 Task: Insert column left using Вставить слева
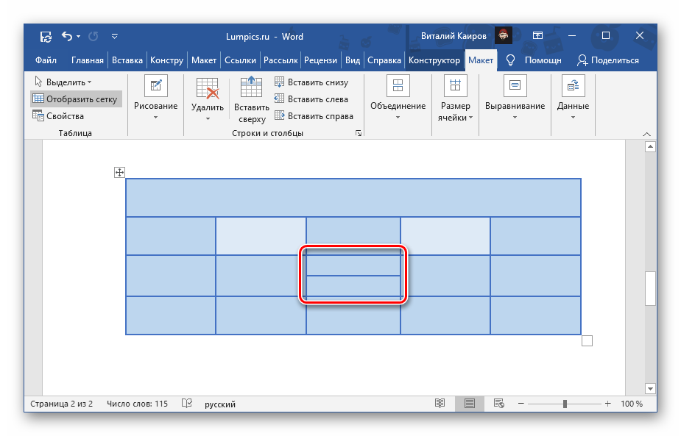coord(311,99)
